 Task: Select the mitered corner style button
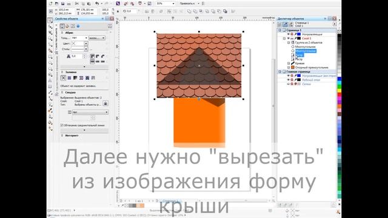[92, 56]
